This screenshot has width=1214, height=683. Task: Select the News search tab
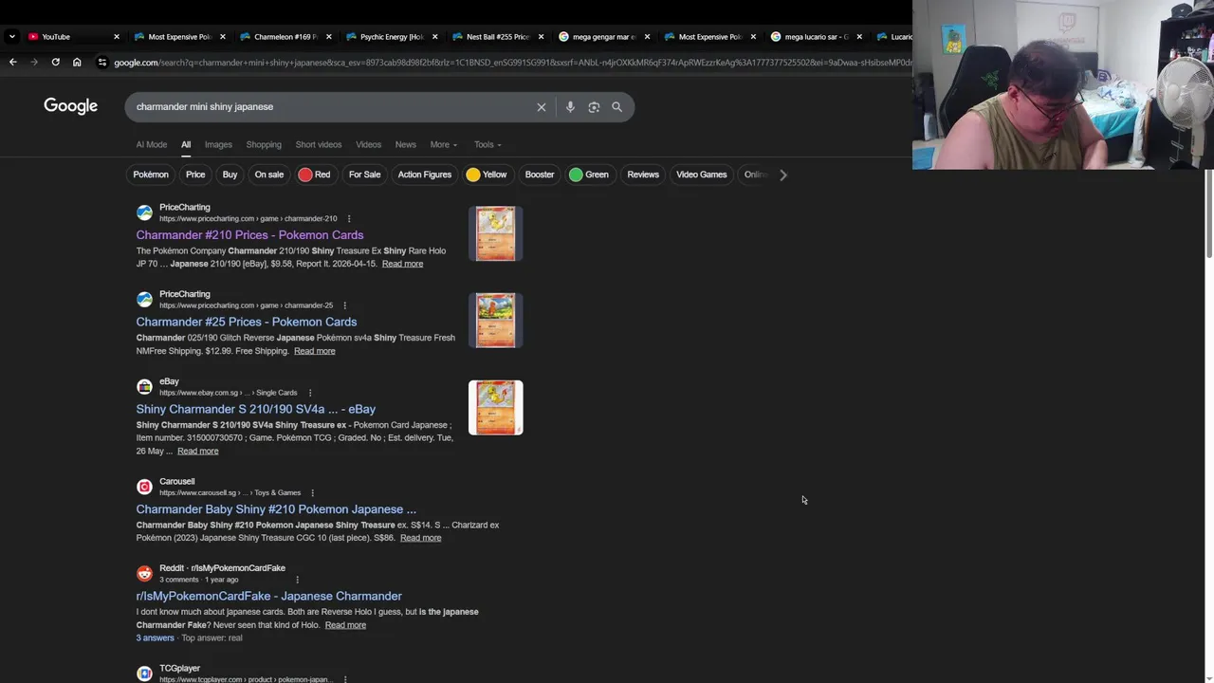tap(405, 144)
